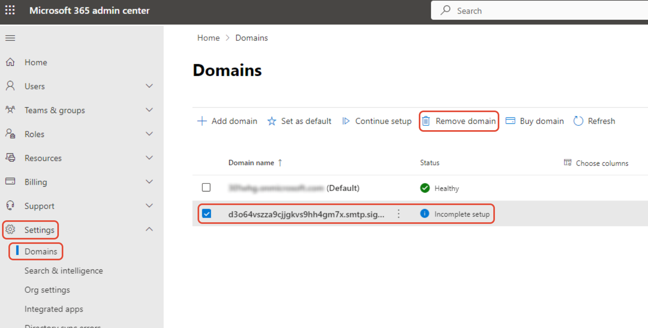This screenshot has width=648, height=328.
Task: Click the Incomplete setup status text
Action: [462, 214]
